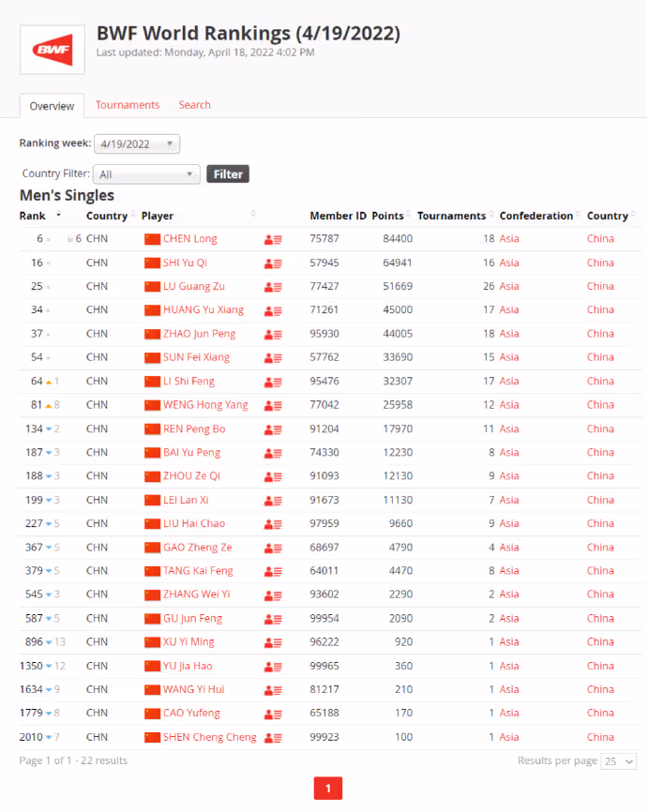Screen dimensions: 647x812
Task: Go to page 1 in pagination
Action: tap(327, 789)
